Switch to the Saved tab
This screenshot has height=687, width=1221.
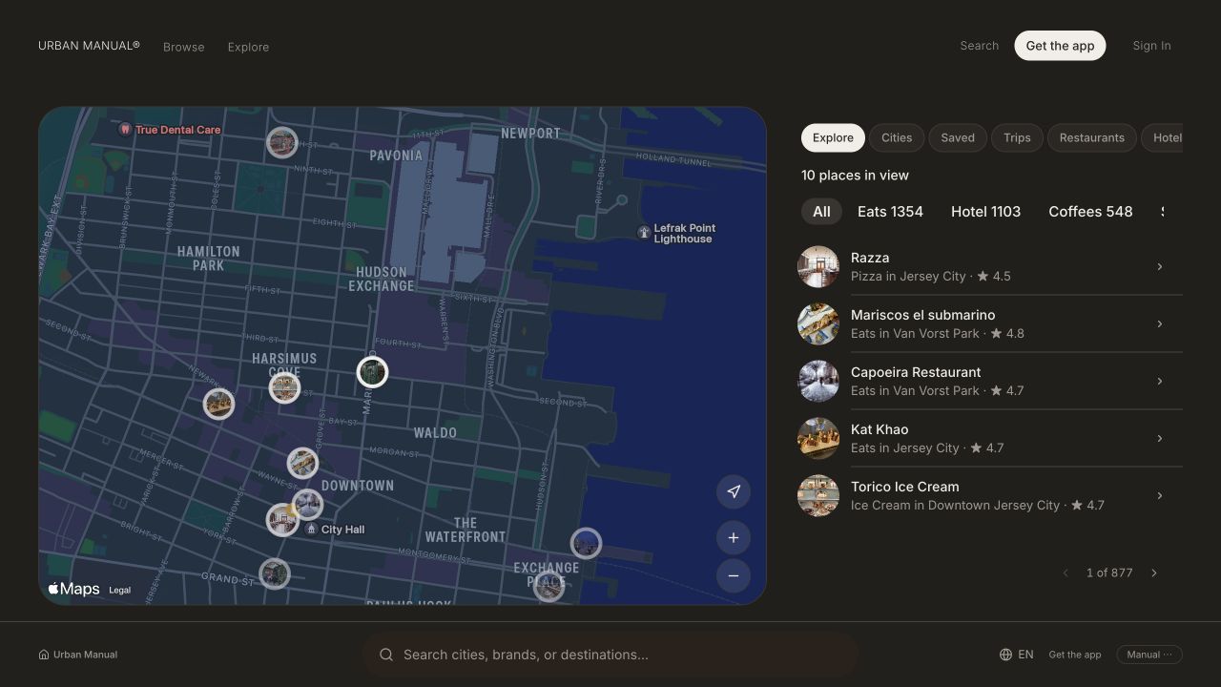coord(958,137)
